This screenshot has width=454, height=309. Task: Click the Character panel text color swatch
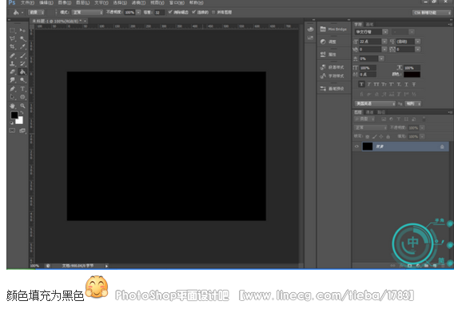412,74
